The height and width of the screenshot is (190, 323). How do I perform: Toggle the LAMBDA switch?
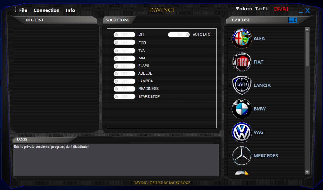tap(124, 81)
